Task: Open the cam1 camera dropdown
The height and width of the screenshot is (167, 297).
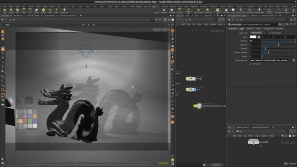Action: pos(166,29)
